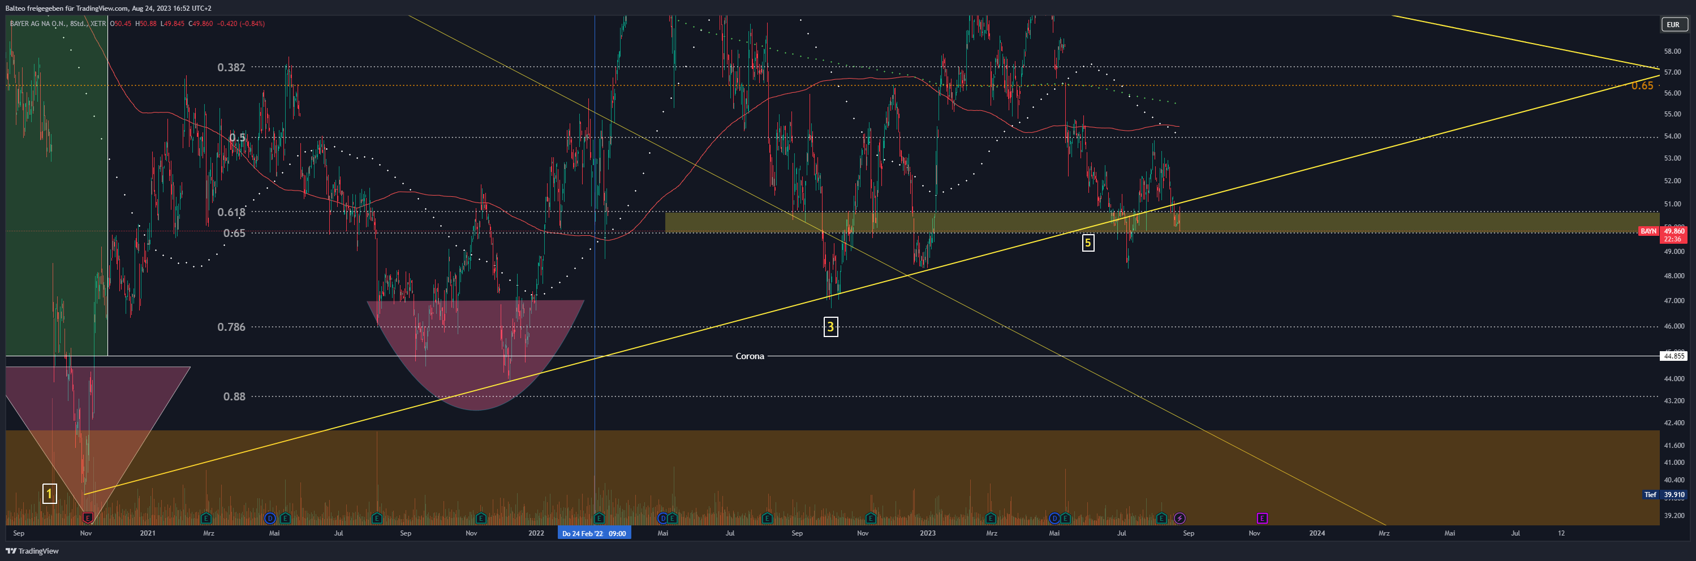Click the orange 0.65 label on the right

(x=1642, y=85)
